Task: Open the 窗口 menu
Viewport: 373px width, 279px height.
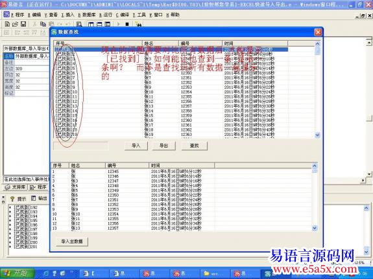Action: (x=156, y=15)
